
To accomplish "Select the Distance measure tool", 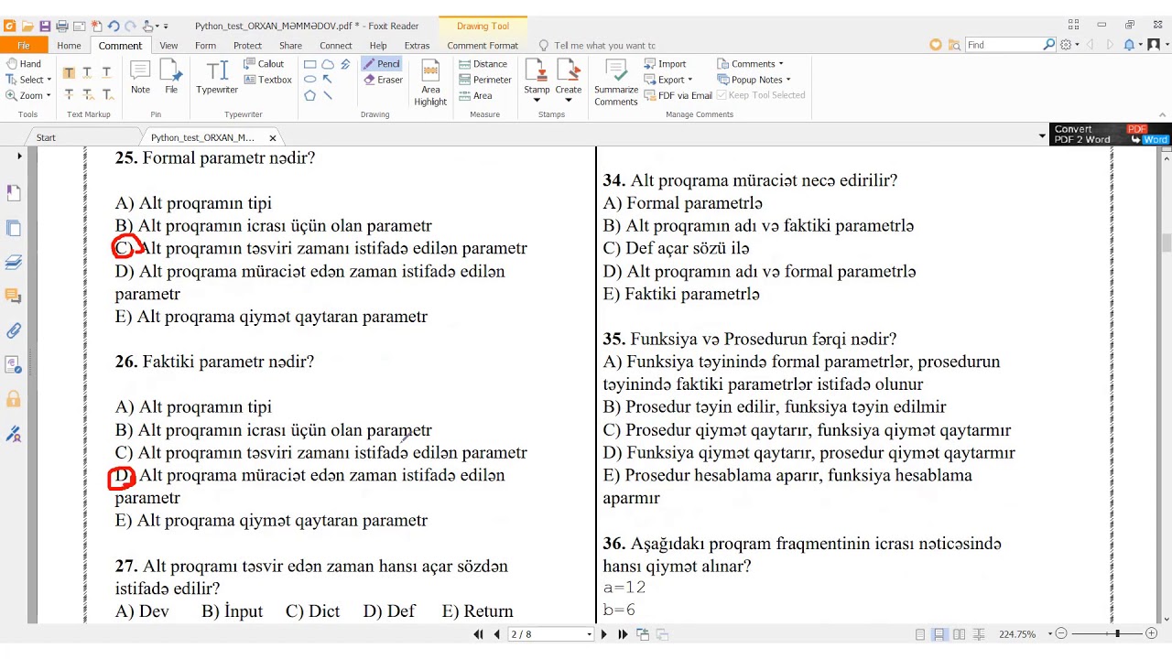I will pyautogui.click(x=483, y=64).
